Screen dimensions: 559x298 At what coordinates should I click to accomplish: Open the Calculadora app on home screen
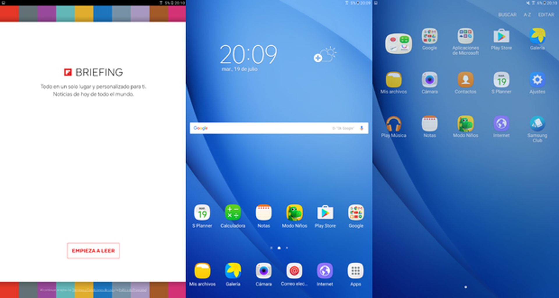[233, 213]
